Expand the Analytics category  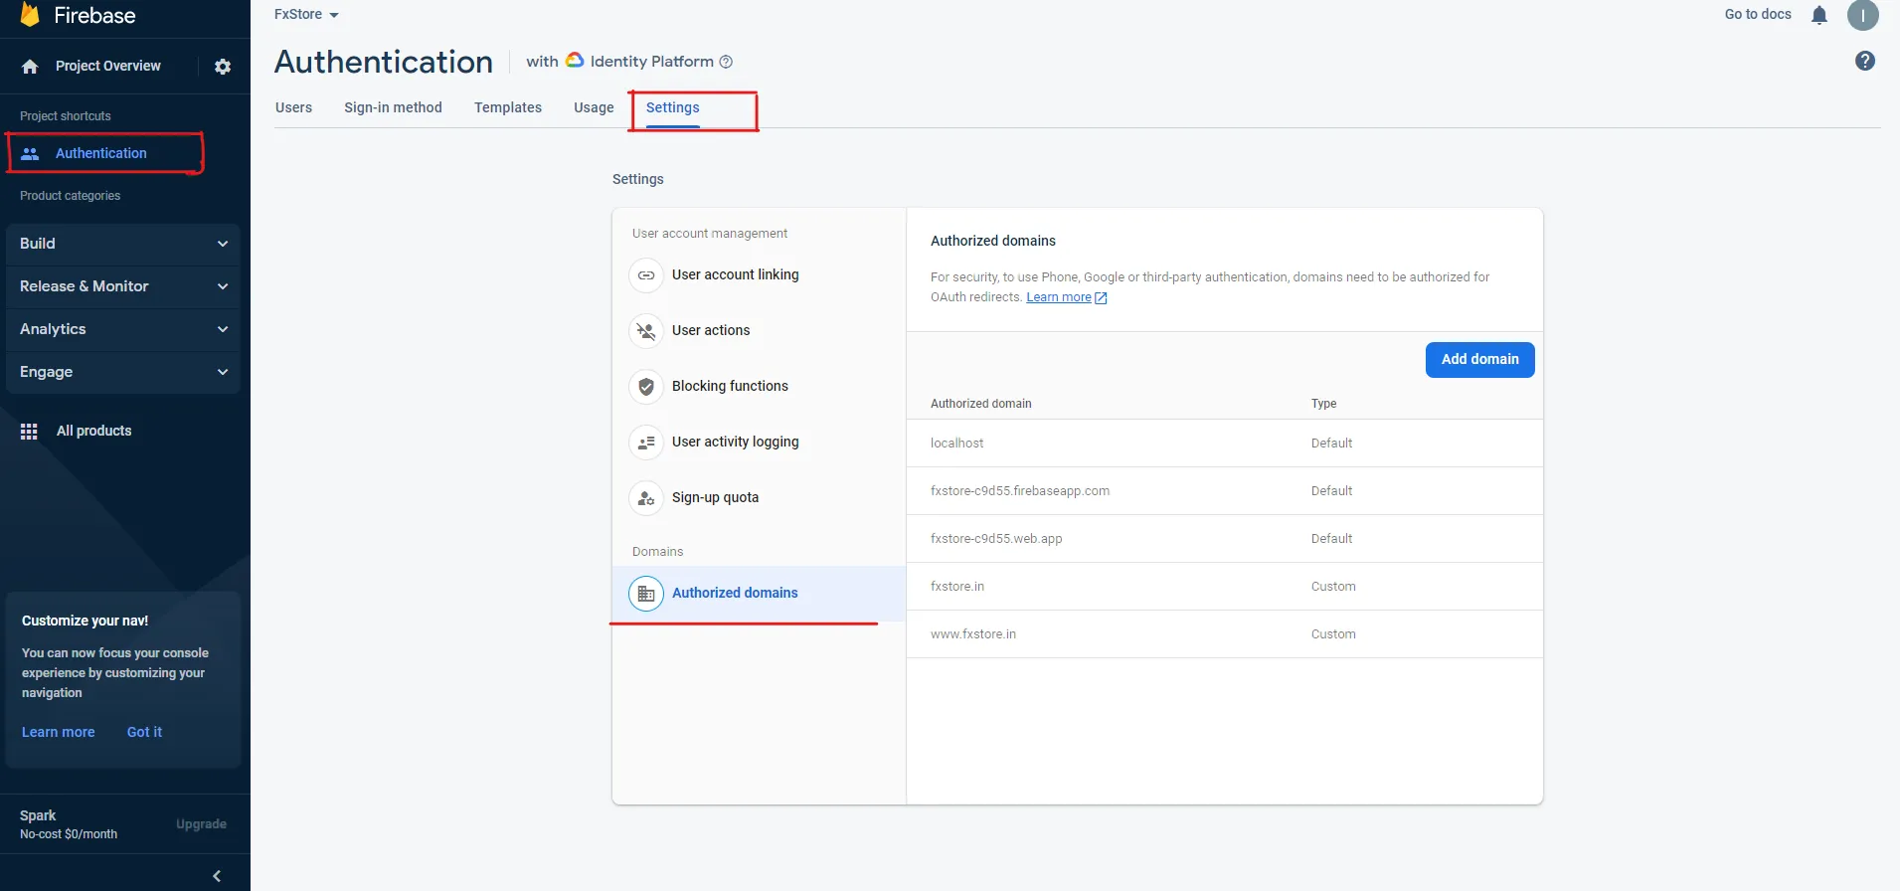tap(123, 329)
